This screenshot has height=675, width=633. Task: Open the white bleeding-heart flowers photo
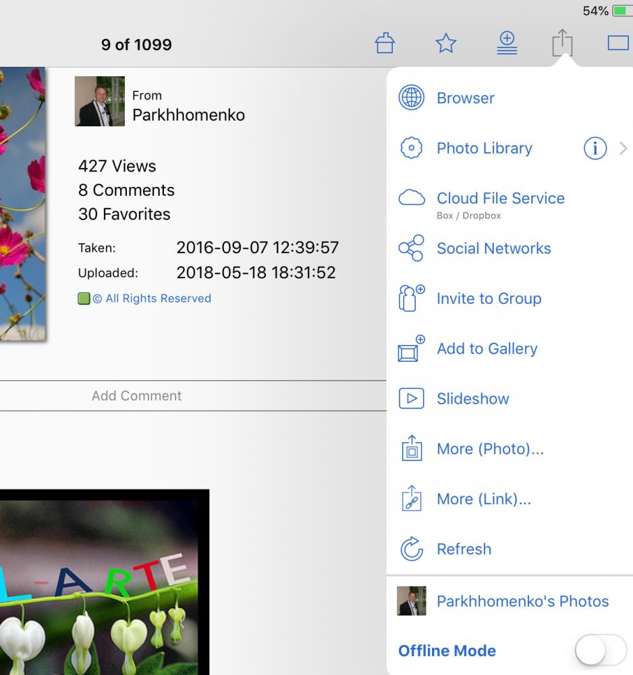[105, 582]
